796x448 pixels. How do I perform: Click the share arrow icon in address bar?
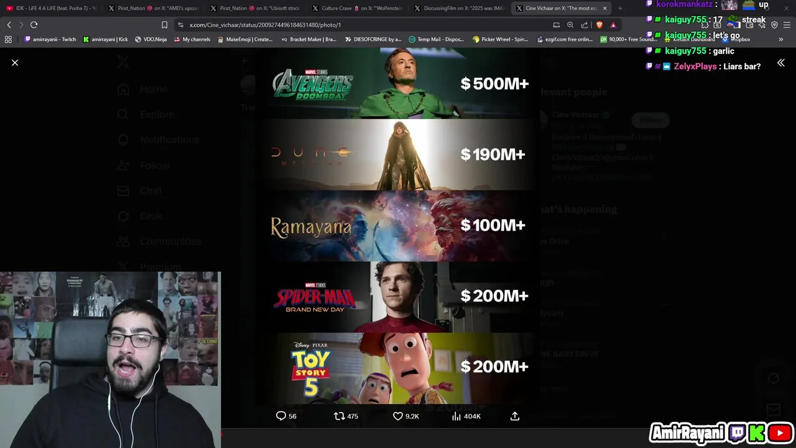point(585,25)
